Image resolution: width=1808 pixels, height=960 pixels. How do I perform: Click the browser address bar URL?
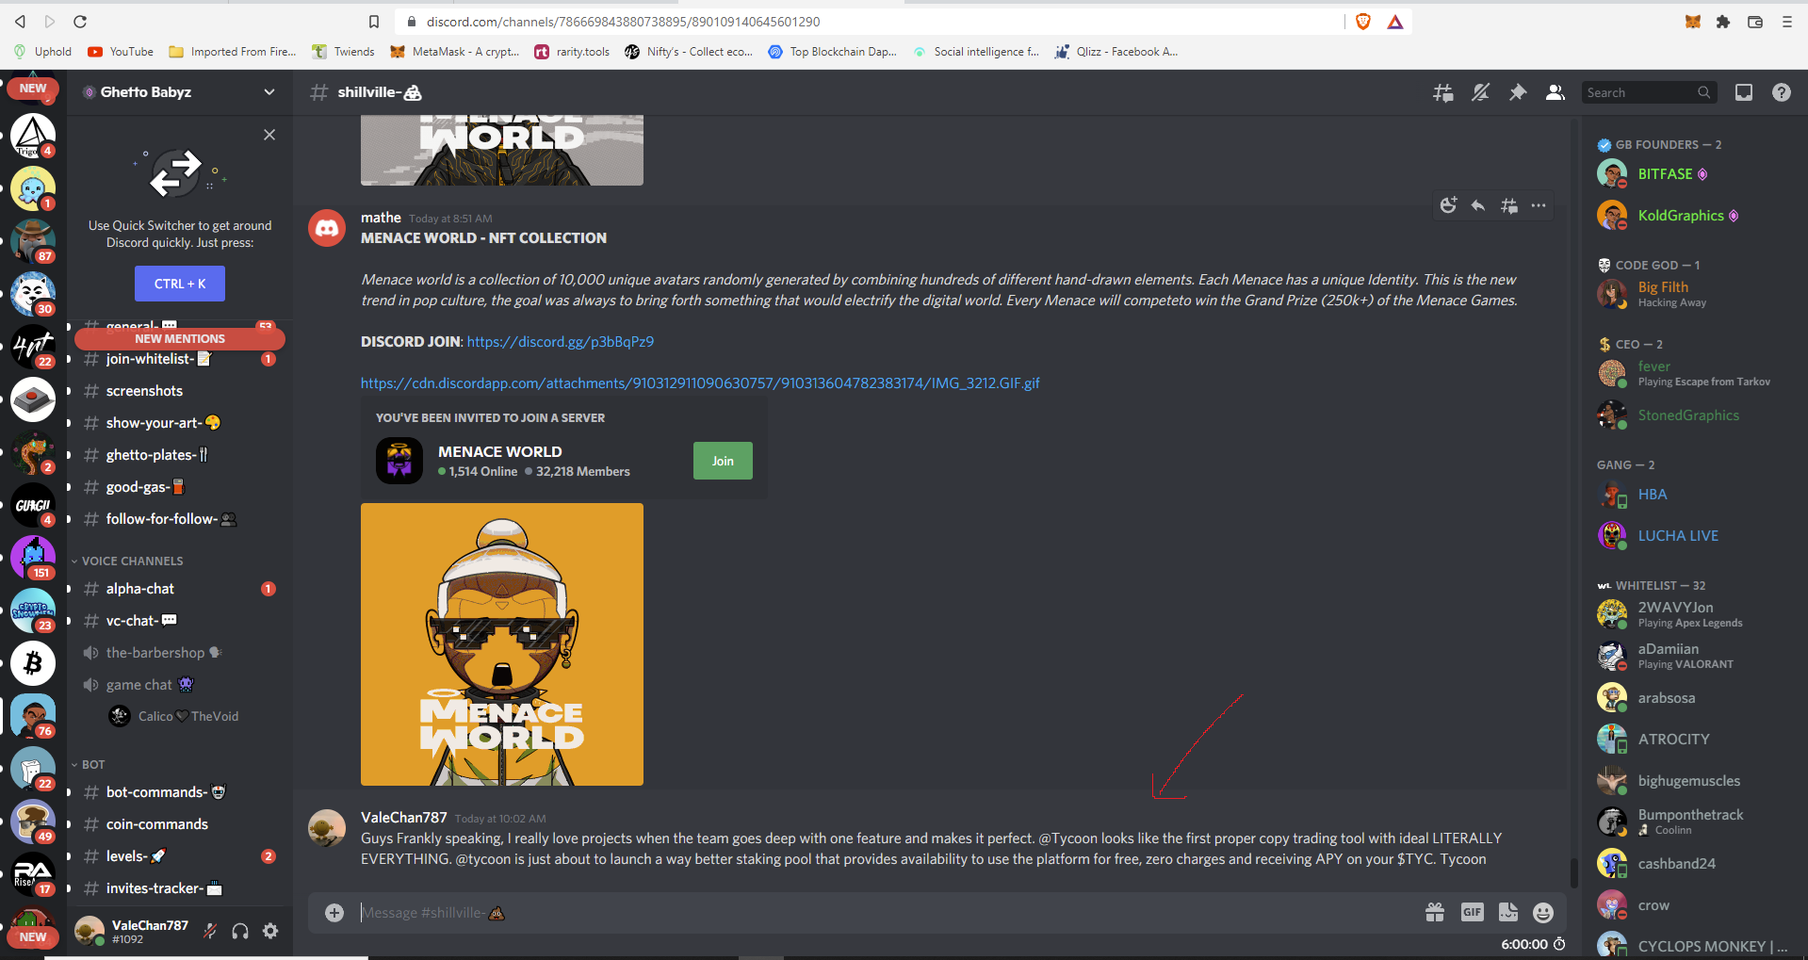623,22
